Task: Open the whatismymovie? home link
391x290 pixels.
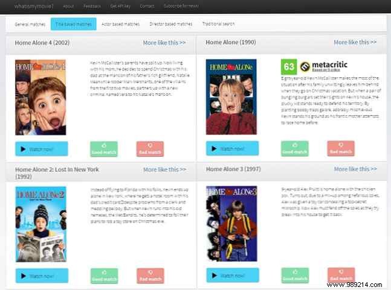Action: (34, 6)
